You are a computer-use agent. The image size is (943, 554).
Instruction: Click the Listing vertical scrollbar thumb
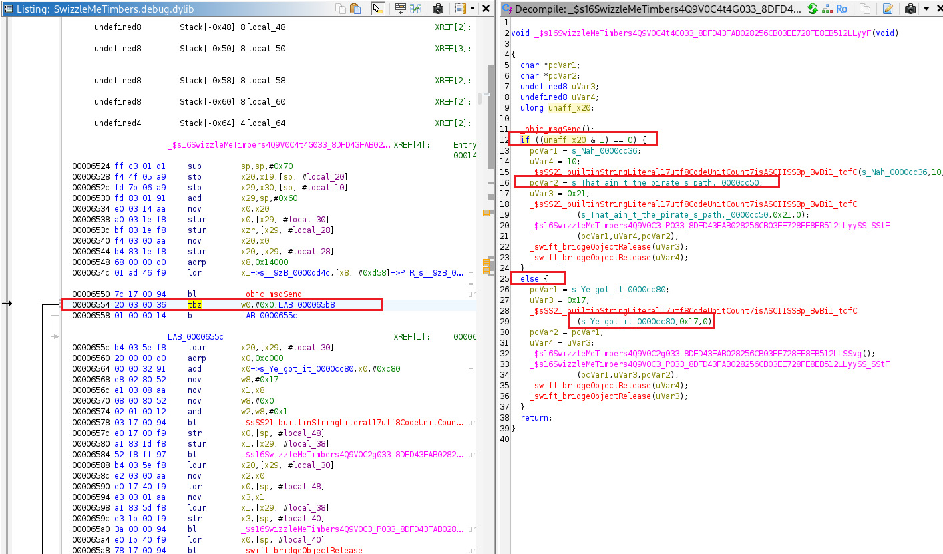tap(480, 99)
